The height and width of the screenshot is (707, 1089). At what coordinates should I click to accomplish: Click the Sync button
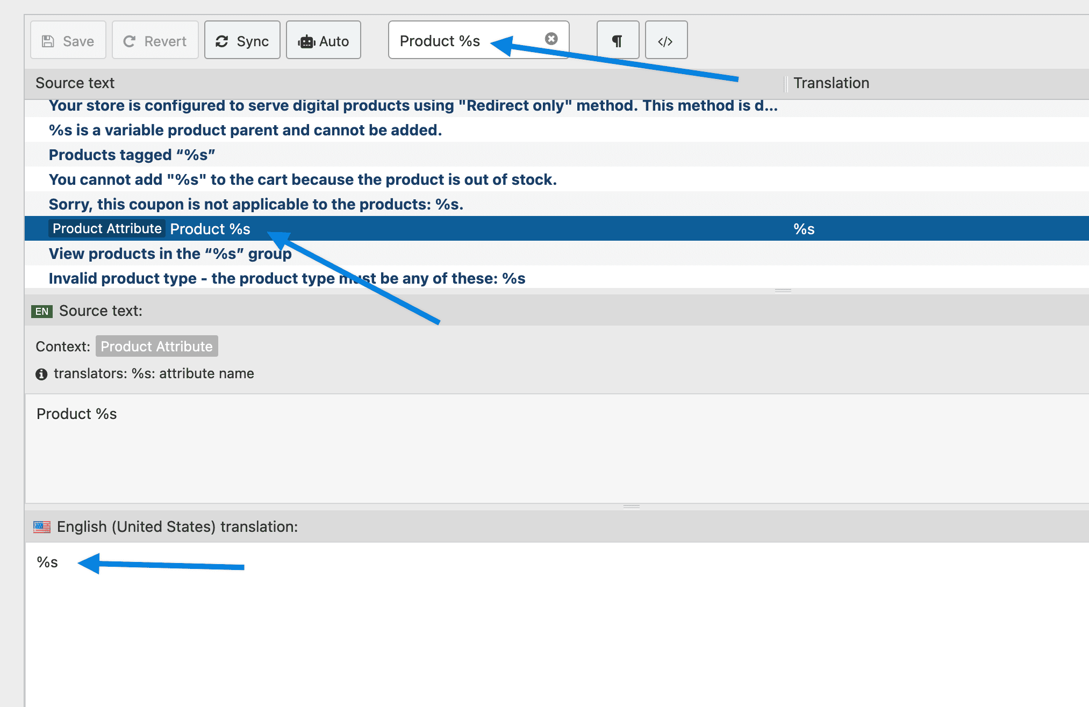tap(242, 40)
